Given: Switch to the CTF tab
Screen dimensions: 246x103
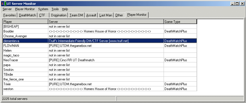Looking at the screenshot, I should point(43,15).
